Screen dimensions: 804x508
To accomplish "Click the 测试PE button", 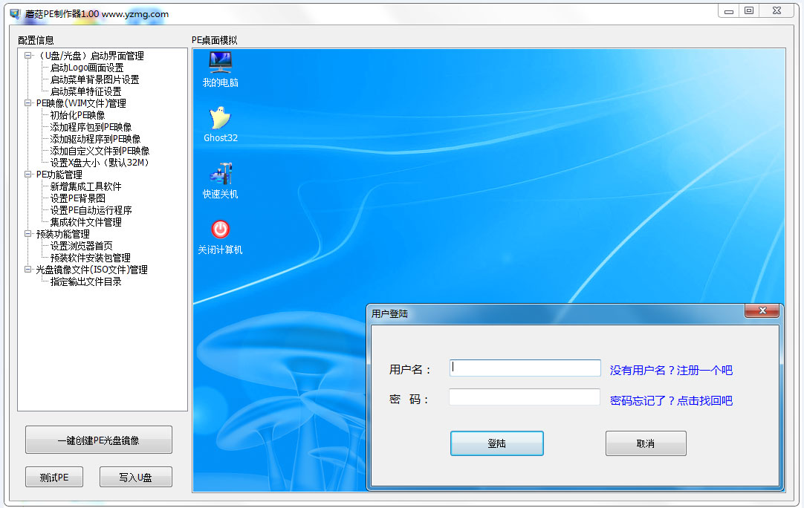I will pos(54,476).
